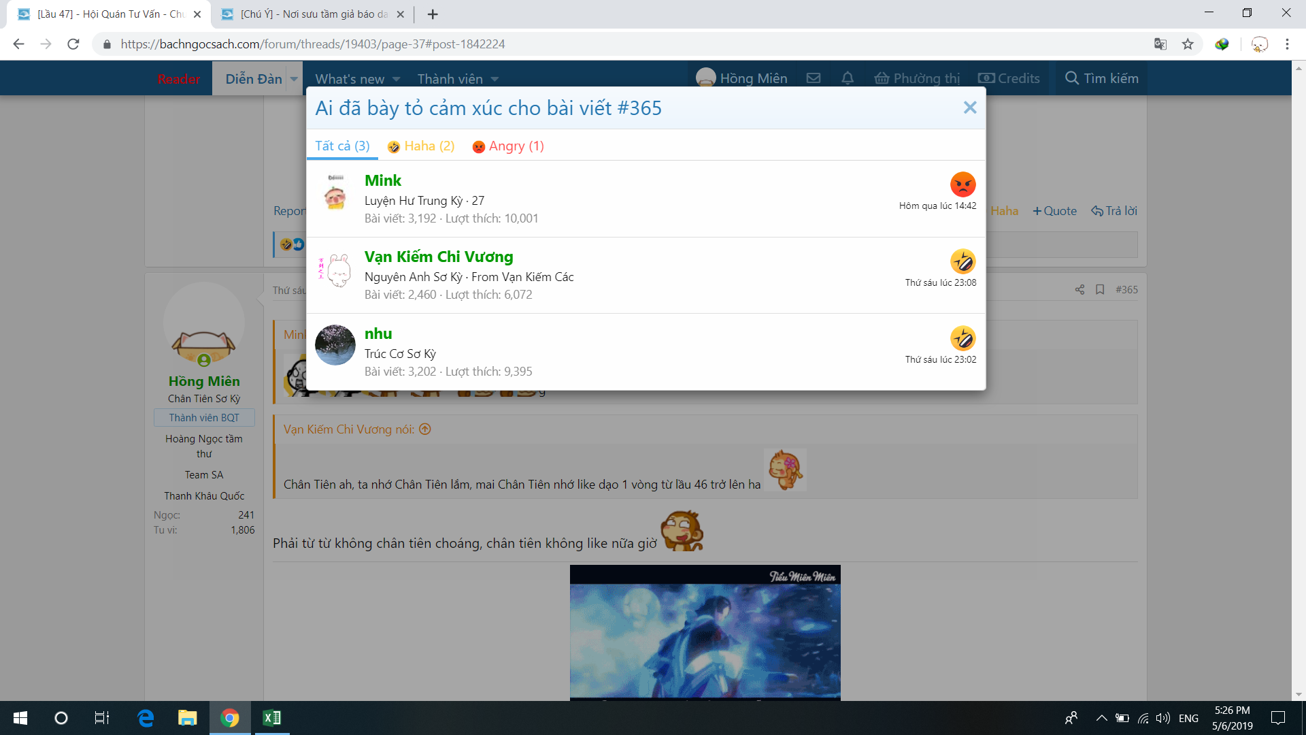Open Chrome's three-dot menu
The width and height of the screenshot is (1306, 735).
(1287, 44)
